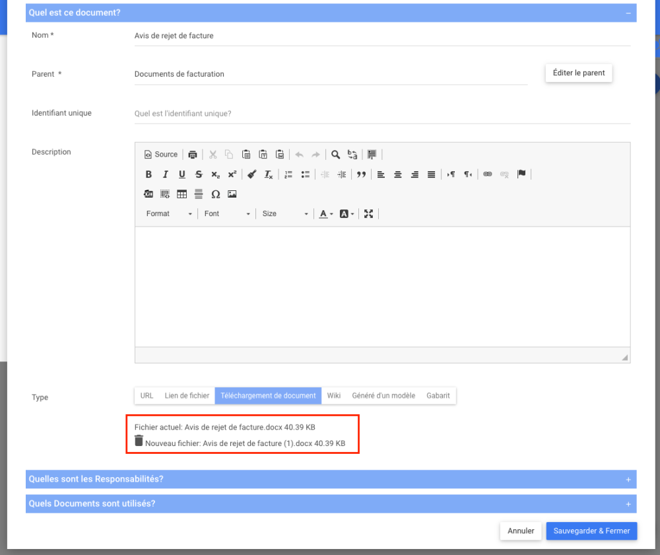Delete the new file with trash icon
The width and height of the screenshot is (660, 555).
click(x=139, y=441)
